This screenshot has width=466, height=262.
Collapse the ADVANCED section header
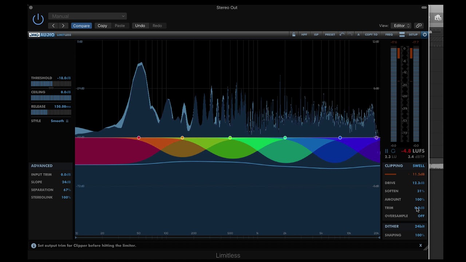click(x=42, y=166)
